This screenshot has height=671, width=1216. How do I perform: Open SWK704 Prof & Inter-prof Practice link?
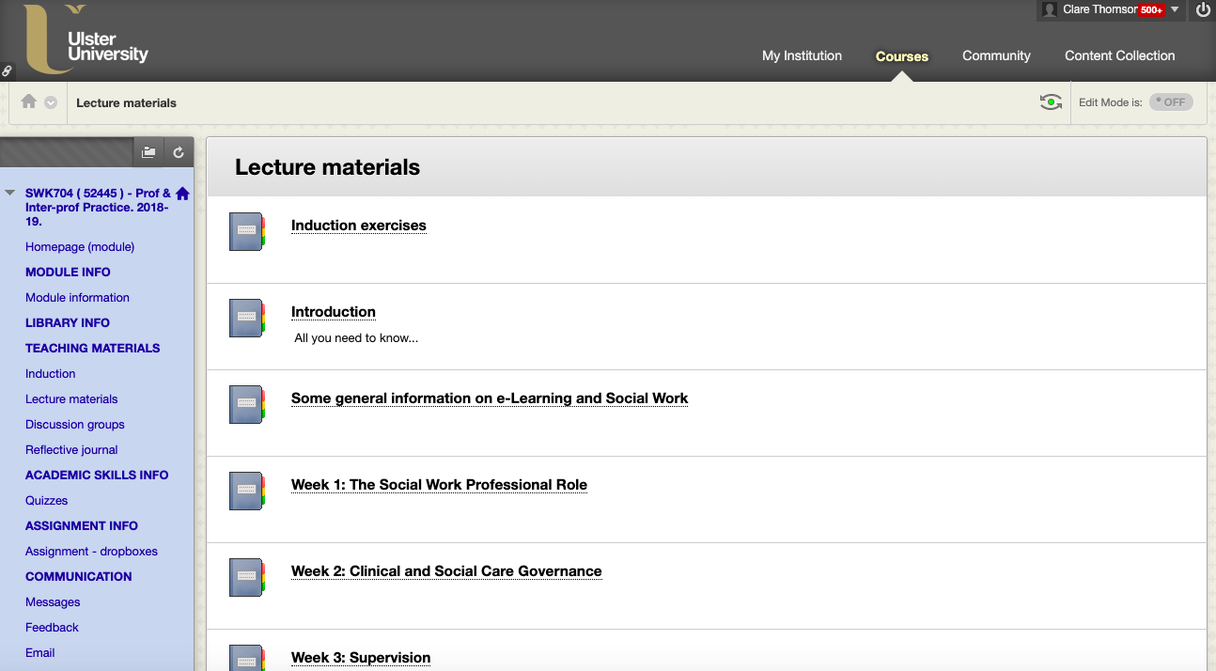tap(98, 207)
